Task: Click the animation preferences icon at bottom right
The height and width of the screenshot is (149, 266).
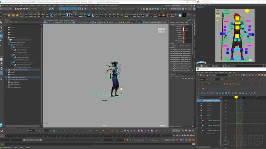Action: [x=193, y=140]
